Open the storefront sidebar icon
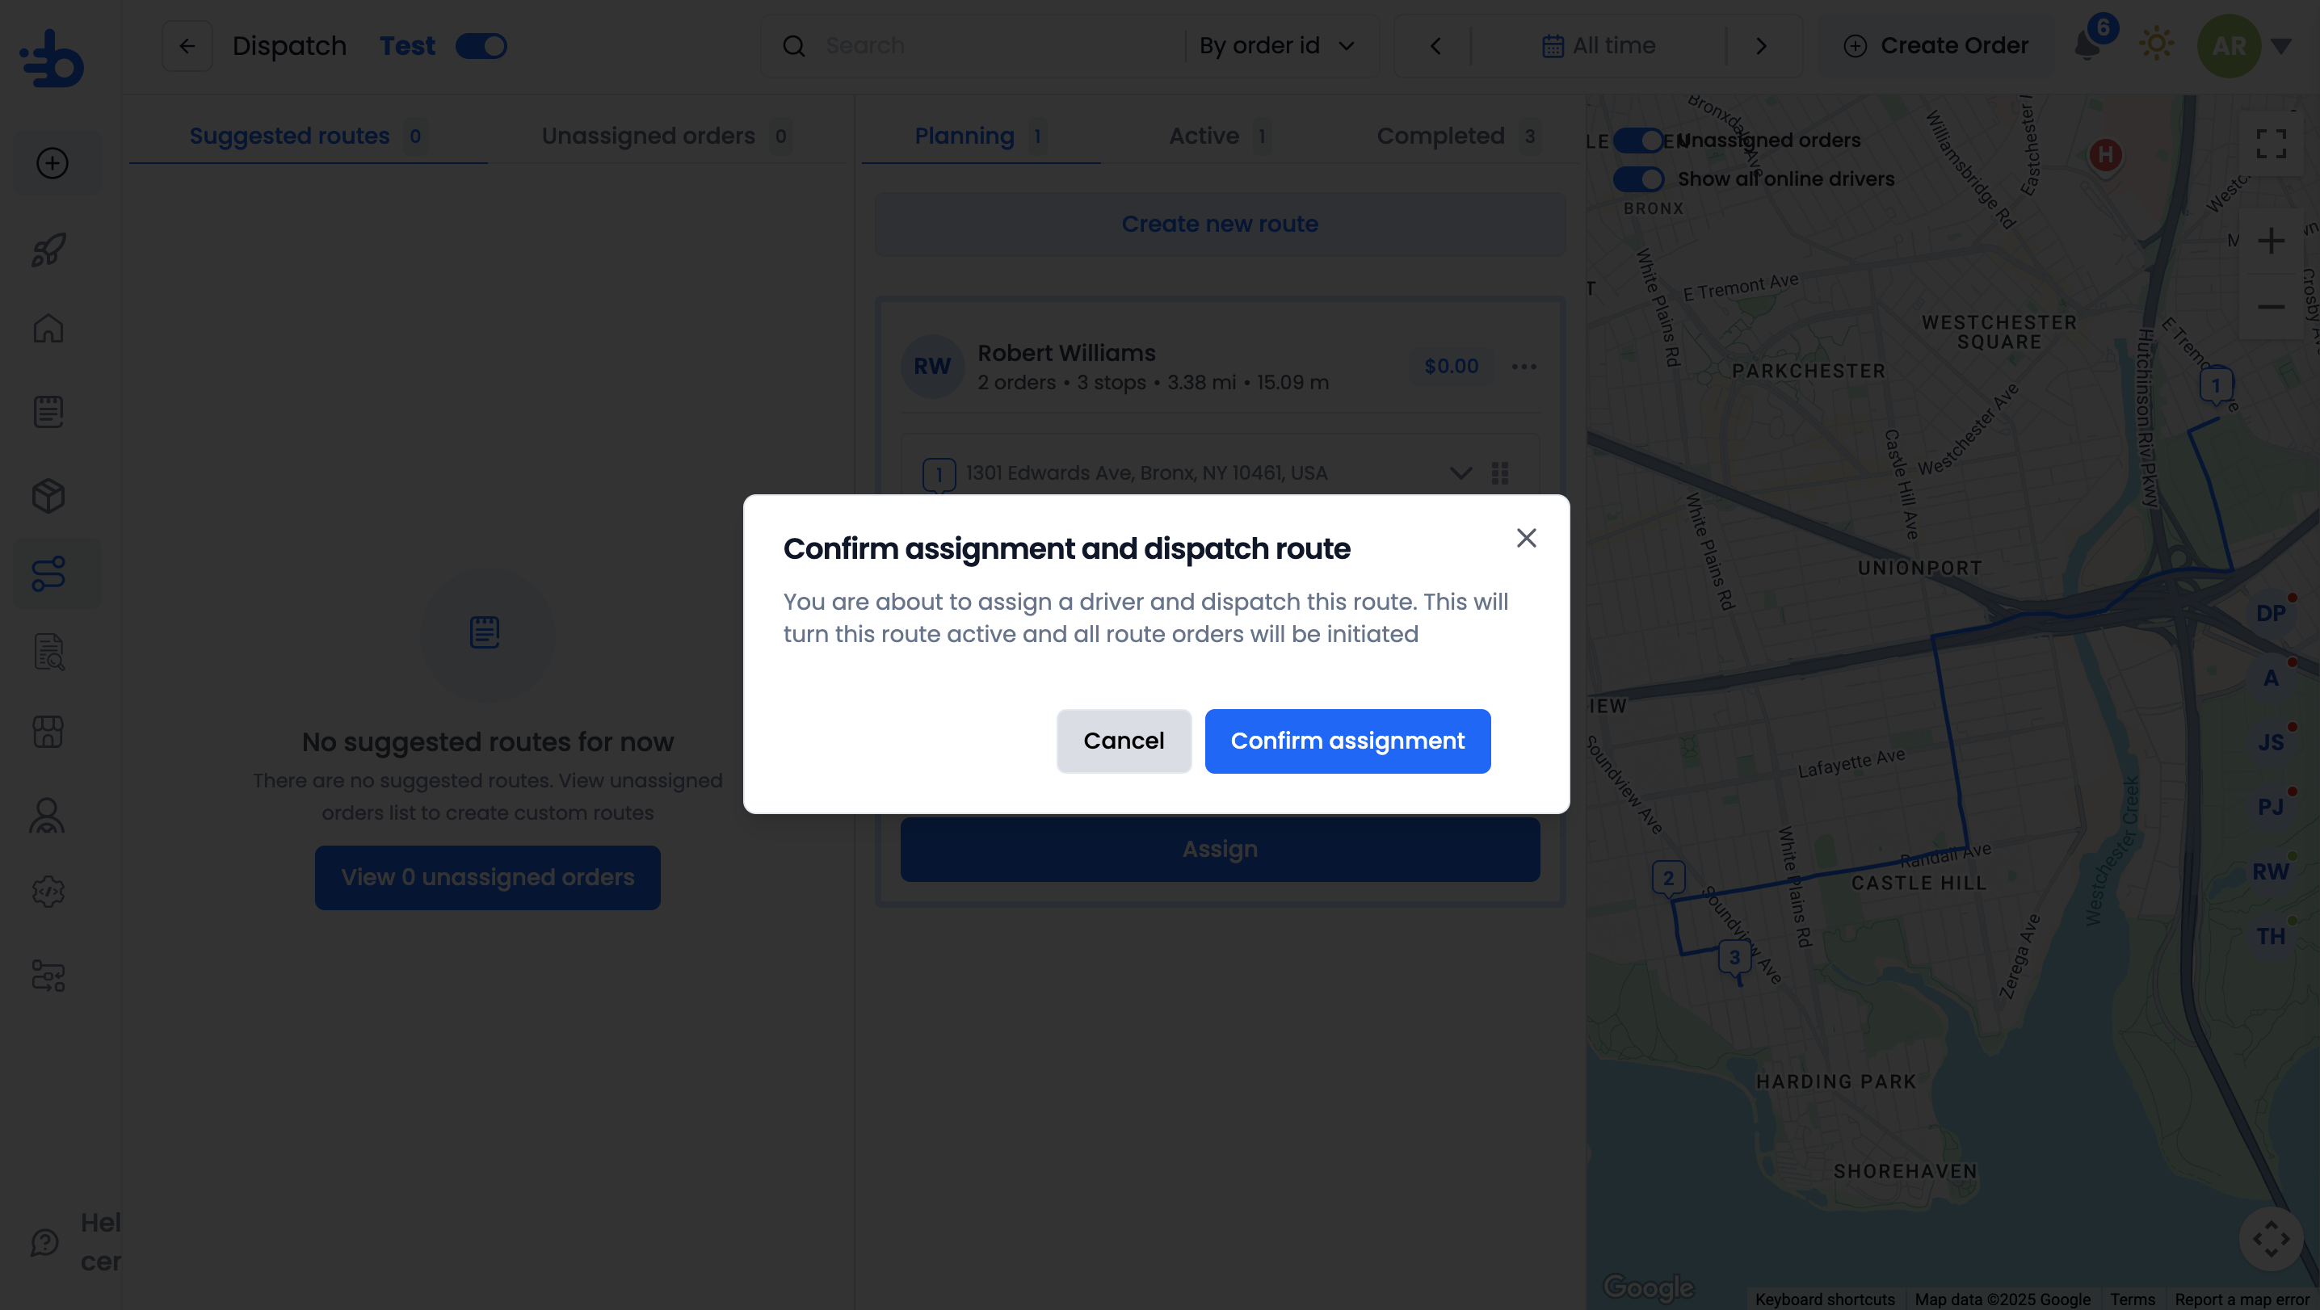The height and width of the screenshot is (1310, 2320). tap(48, 731)
